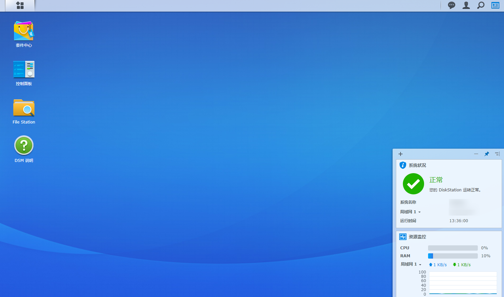Image resolution: width=504 pixels, height=297 pixels.
Task: Open the 资源监控 widget title
Action: [x=417, y=237]
